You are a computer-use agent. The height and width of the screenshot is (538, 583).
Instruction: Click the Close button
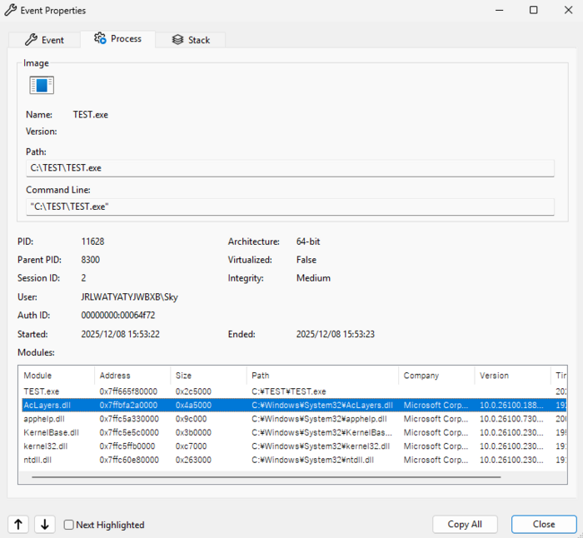tap(544, 524)
